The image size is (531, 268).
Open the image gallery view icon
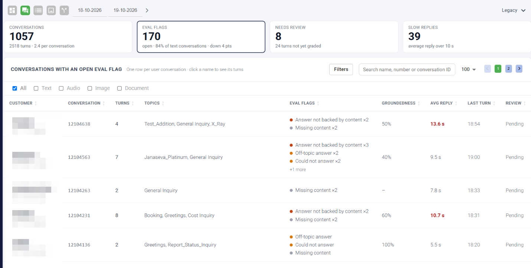click(x=51, y=10)
